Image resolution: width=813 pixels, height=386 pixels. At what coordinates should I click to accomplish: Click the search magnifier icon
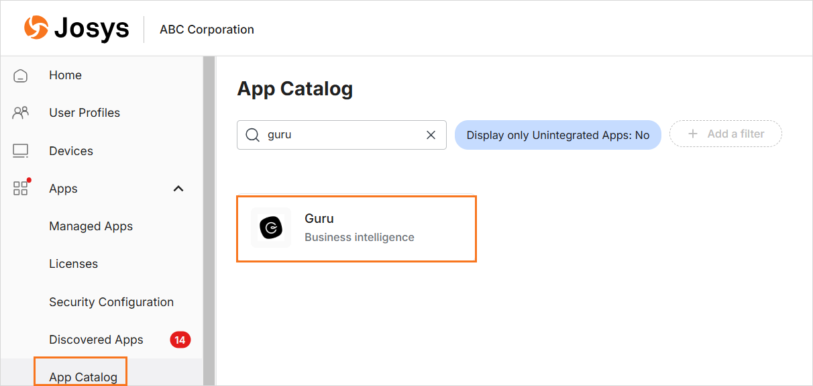tap(253, 135)
